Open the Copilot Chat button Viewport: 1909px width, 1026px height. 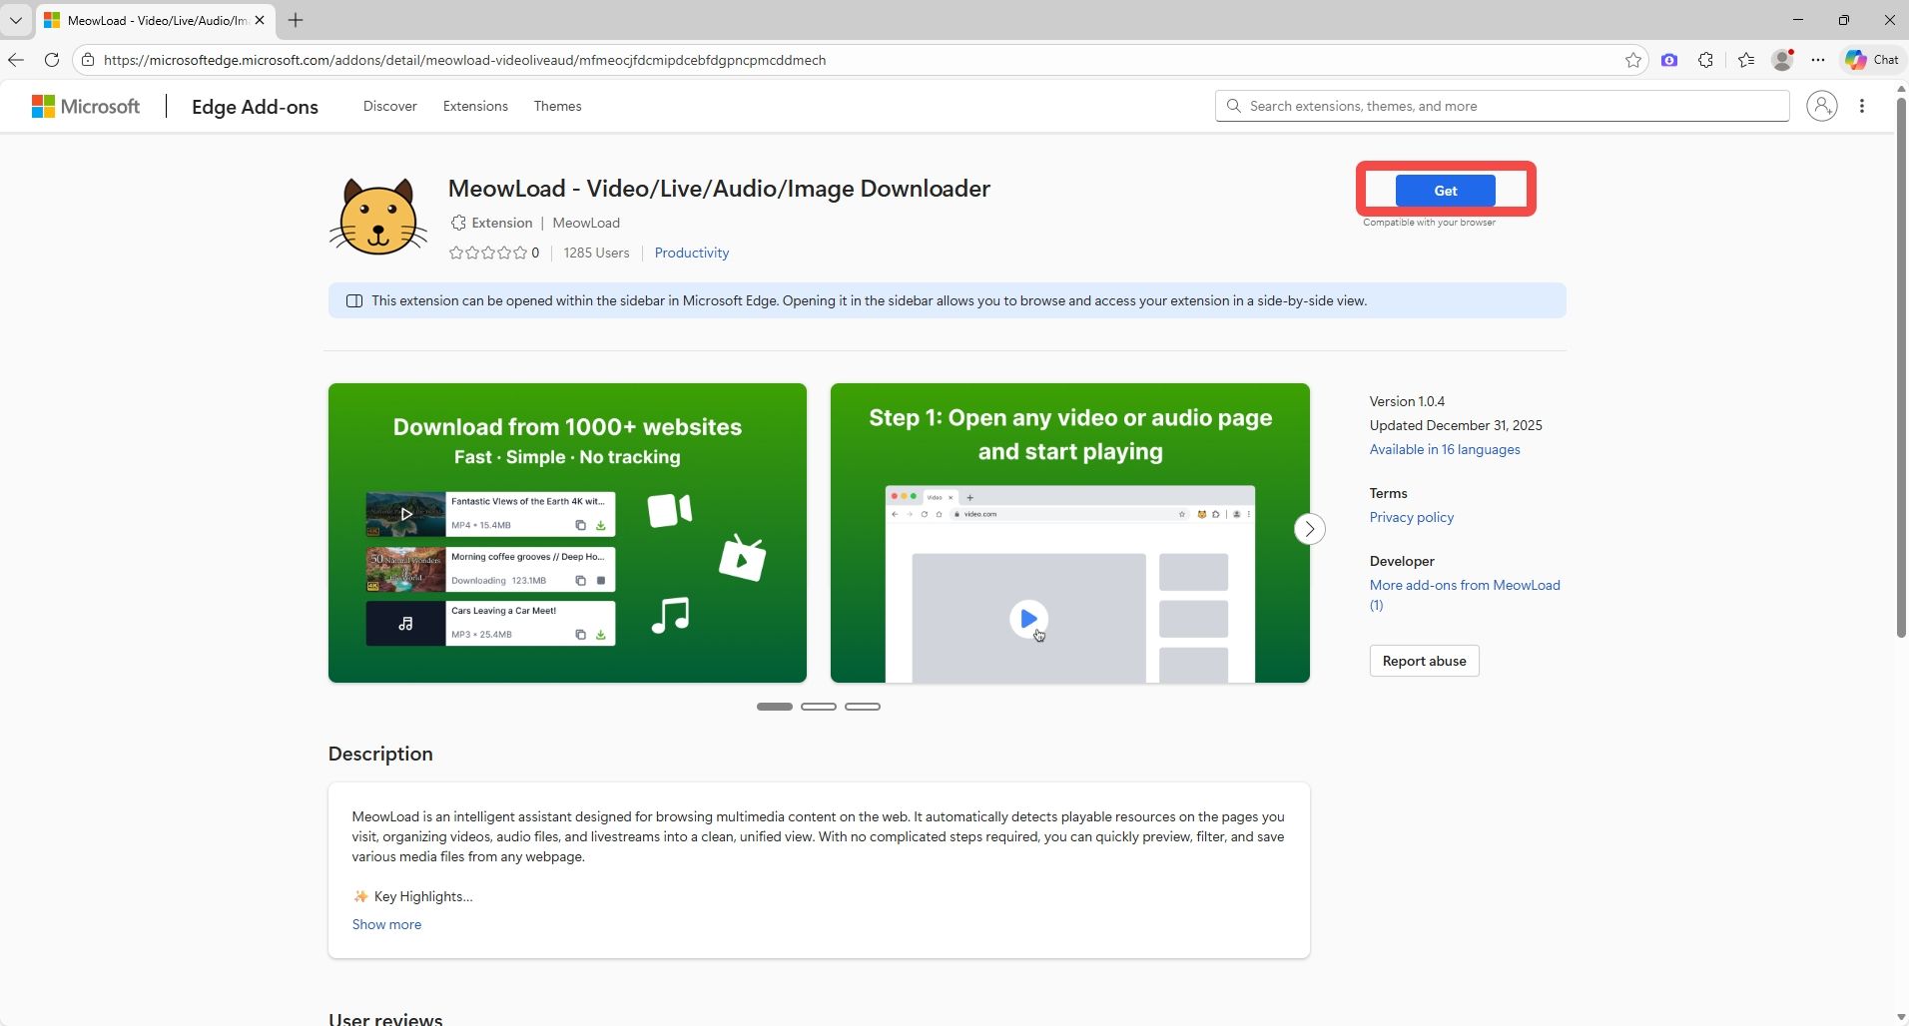coord(1872,60)
